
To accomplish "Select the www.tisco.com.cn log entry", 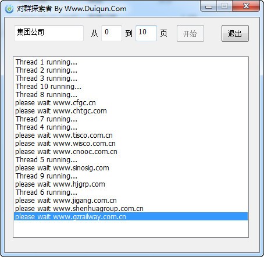I will [x=131, y=135].
